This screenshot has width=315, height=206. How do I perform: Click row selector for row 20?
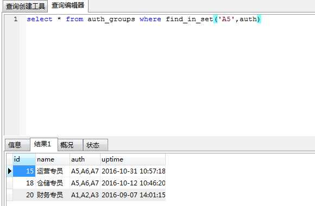point(10,195)
